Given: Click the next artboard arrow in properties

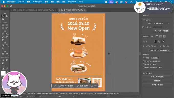Looking at the screenshot, I should tap(167, 27).
